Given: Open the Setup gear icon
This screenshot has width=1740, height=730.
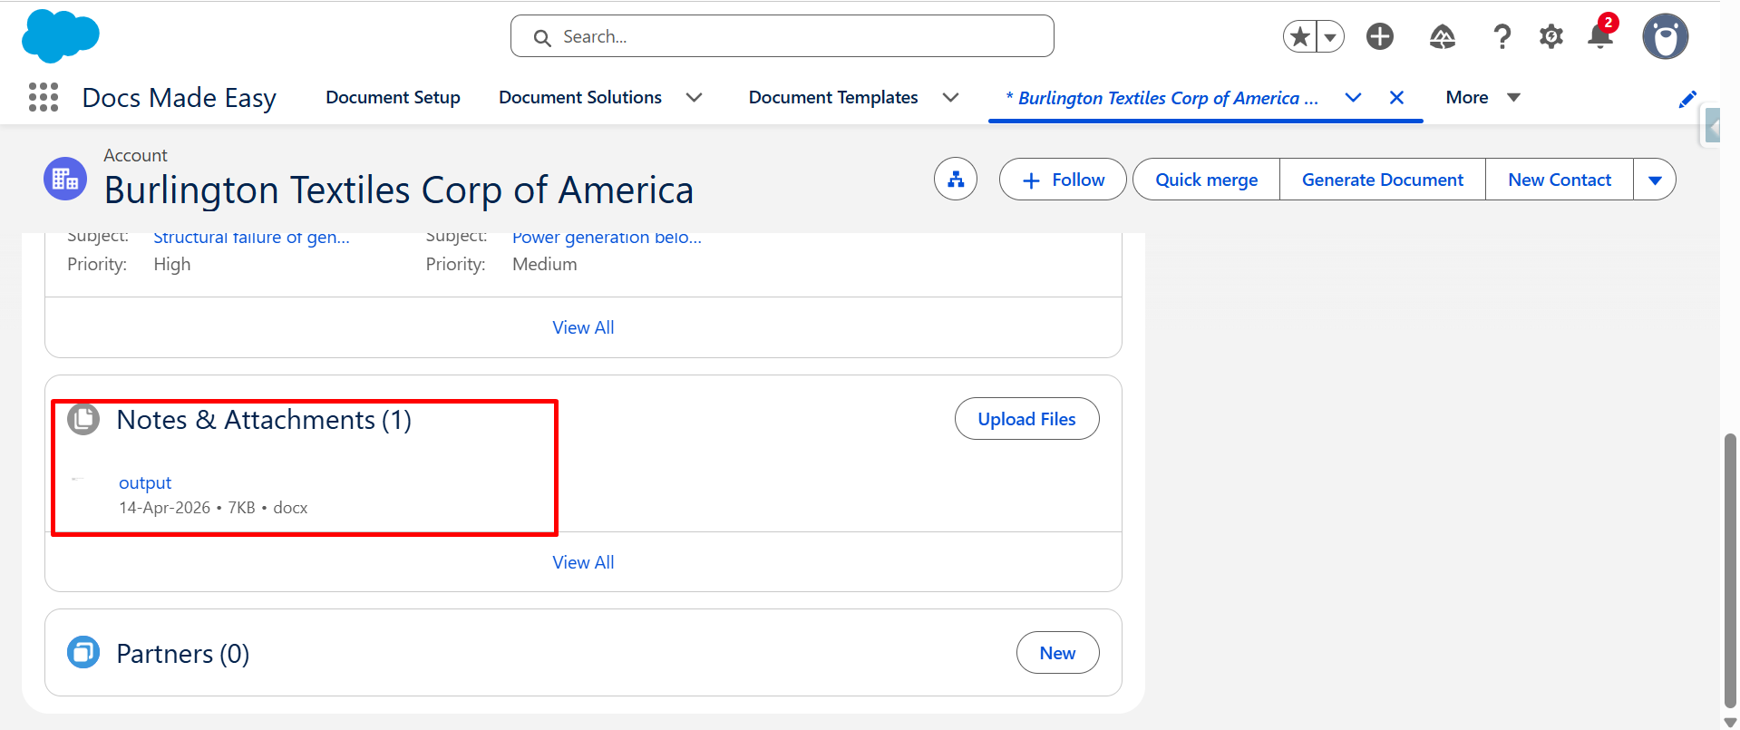Looking at the screenshot, I should (1551, 36).
